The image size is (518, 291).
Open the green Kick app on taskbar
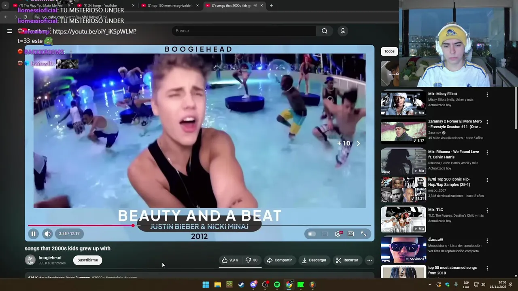tap(301, 285)
